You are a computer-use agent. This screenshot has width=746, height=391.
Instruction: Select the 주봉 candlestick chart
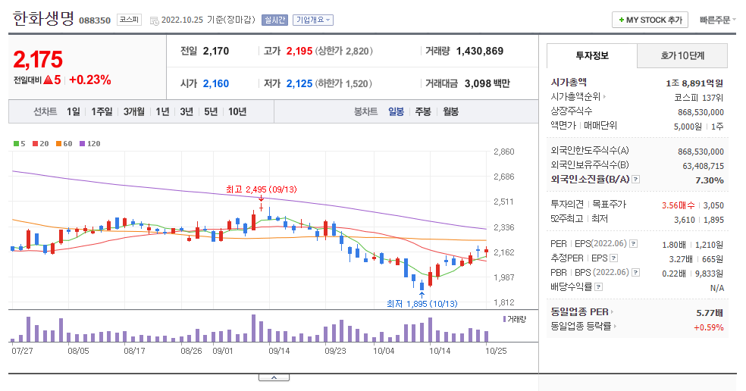[x=423, y=112]
